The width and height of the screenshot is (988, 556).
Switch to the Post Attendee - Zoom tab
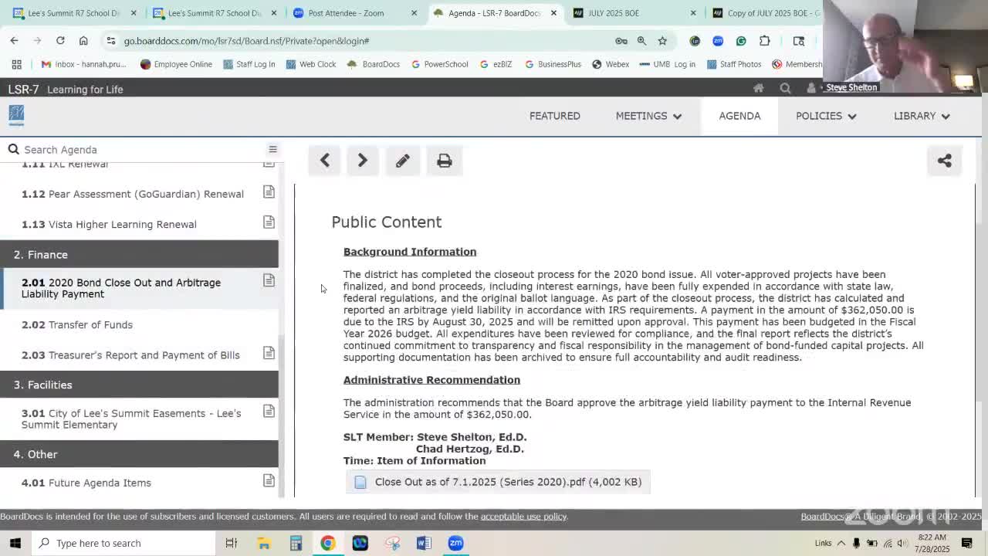tap(354, 13)
